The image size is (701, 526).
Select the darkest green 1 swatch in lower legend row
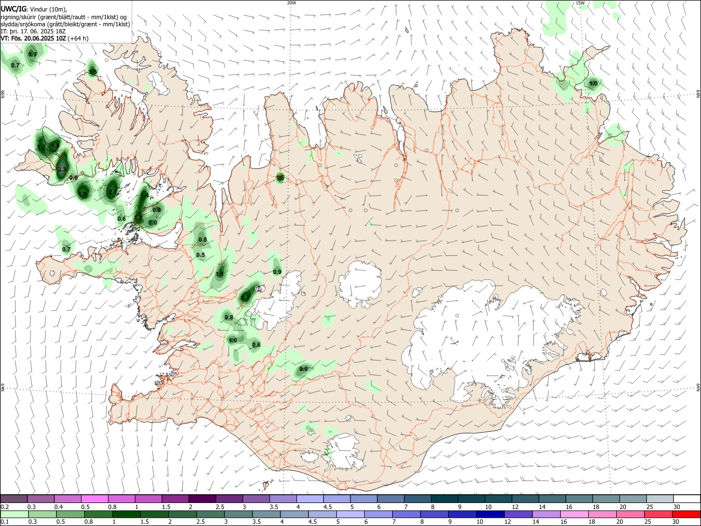coord(126,514)
